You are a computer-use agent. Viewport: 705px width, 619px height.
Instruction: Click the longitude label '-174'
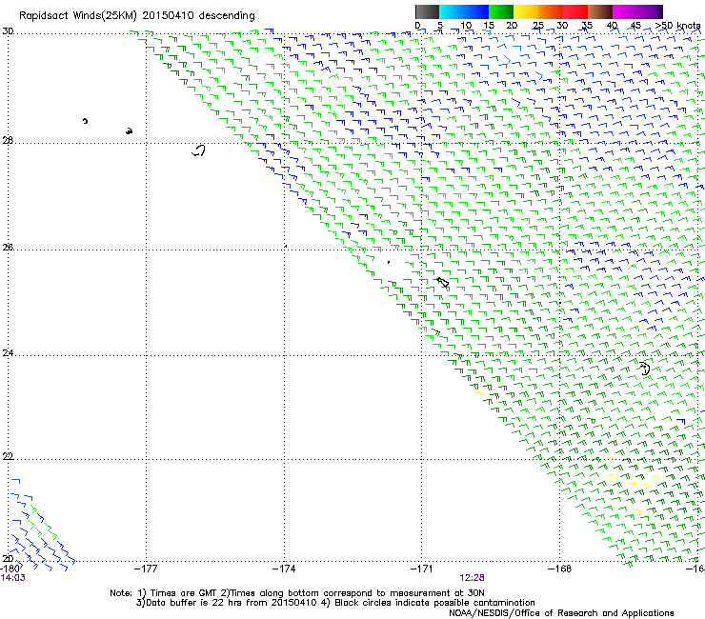coord(284,569)
